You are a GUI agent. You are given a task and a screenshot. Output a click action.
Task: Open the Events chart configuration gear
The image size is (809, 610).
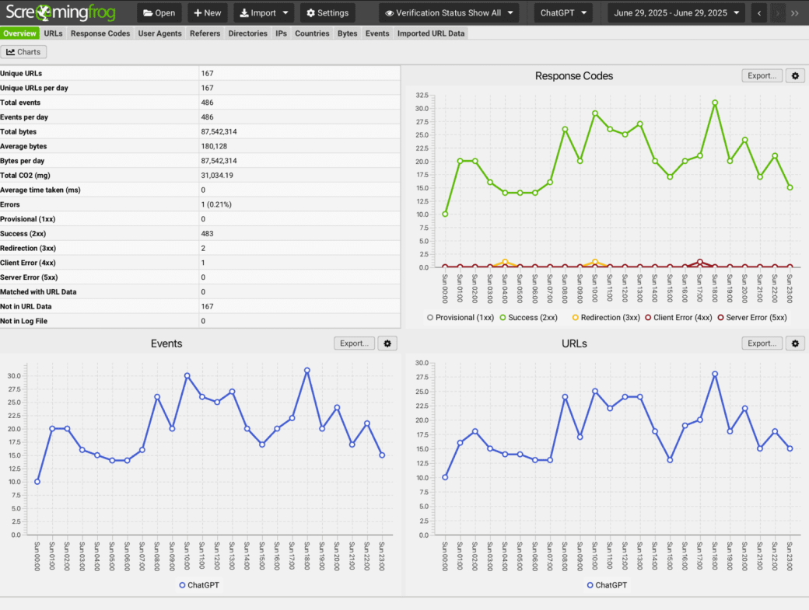387,343
